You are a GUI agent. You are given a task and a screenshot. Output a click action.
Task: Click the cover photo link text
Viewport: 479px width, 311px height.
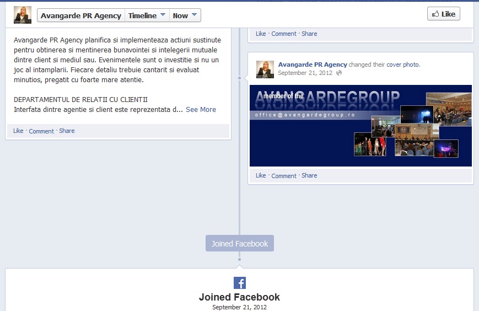pyautogui.click(x=403, y=65)
